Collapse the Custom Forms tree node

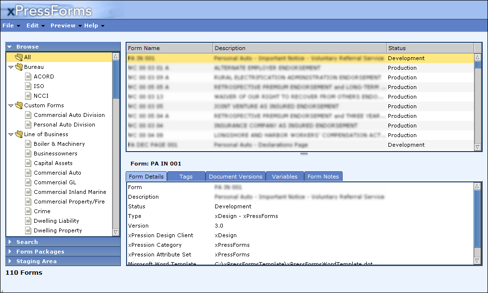tap(11, 106)
